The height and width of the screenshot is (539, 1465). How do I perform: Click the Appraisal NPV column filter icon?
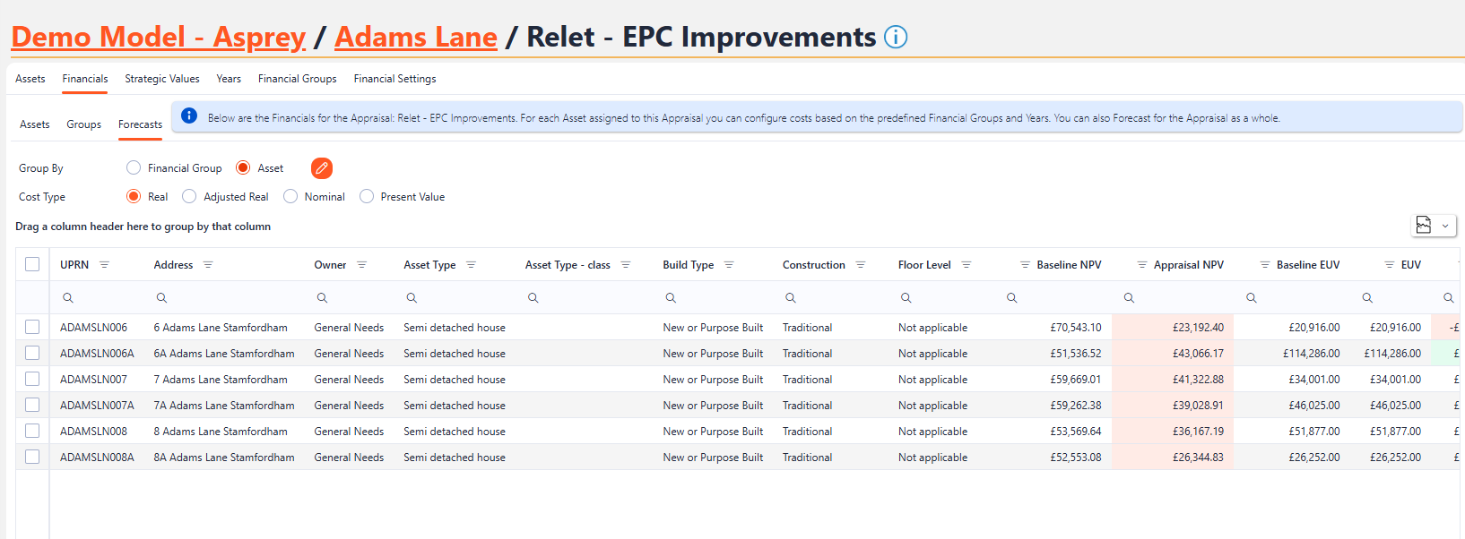click(x=1142, y=265)
